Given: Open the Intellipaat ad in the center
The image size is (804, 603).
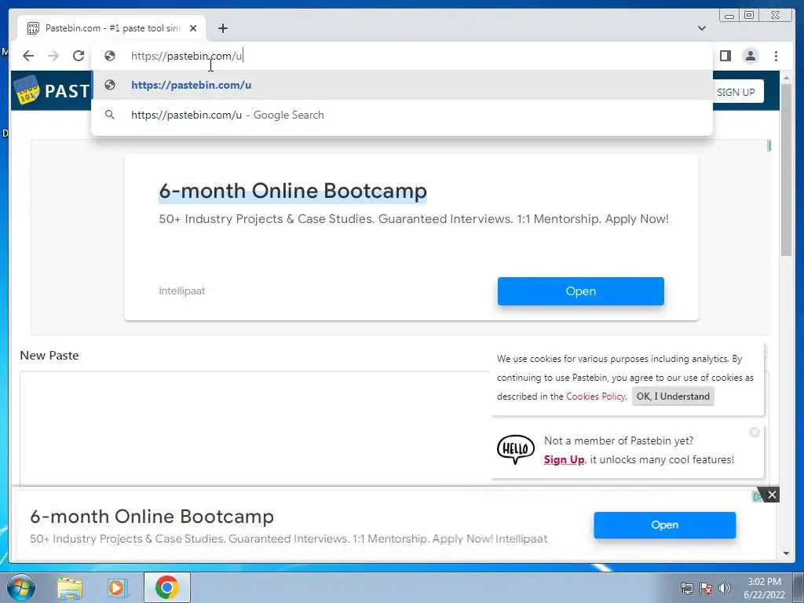Looking at the screenshot, I should click(580, 291).
